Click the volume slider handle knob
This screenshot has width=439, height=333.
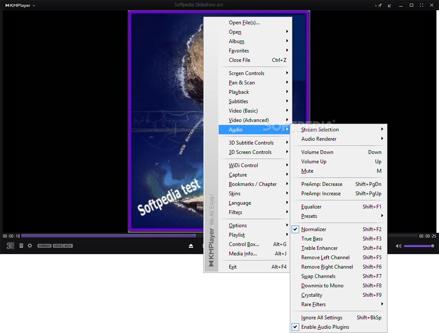click(433, 246)
